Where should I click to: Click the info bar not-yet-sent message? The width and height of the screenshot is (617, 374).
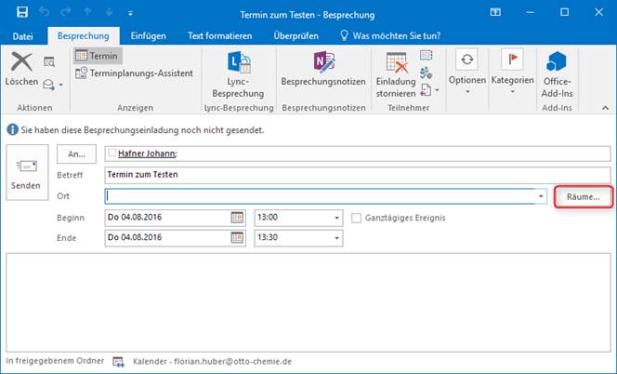142,130
